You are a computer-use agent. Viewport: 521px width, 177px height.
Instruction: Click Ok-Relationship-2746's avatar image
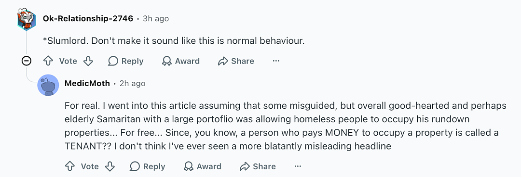(27, 19)
